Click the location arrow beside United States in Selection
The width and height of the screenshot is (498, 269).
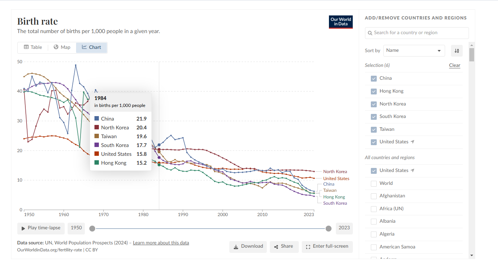pyautogui.click(x=413, y=142)
